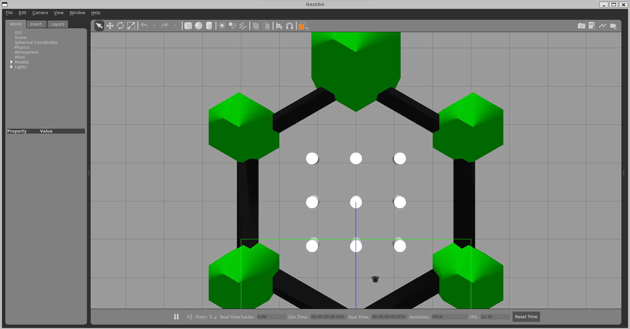The height and width of the screenshot is (329, 630).
Task: Expand the Models tree node
Action: tap(11, 62)
